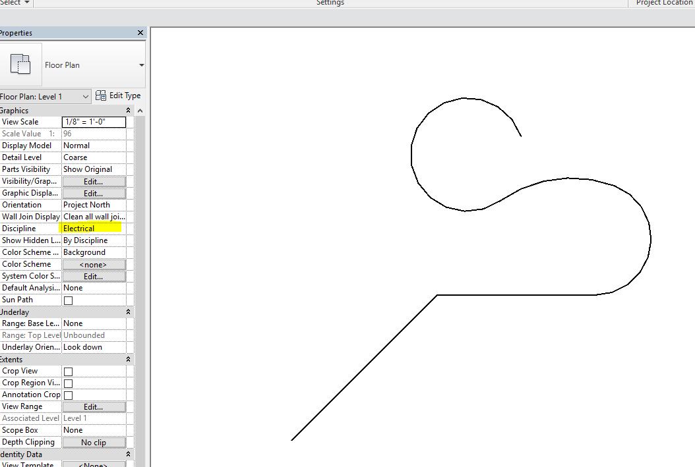
Task: Click the View Scale value field
Action: 94,122
